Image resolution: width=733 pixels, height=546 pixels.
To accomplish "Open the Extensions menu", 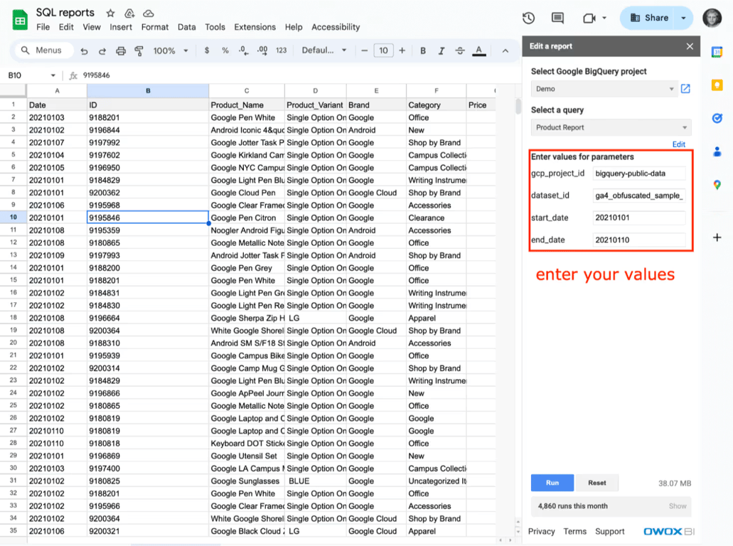I will [x=255, y=27].
